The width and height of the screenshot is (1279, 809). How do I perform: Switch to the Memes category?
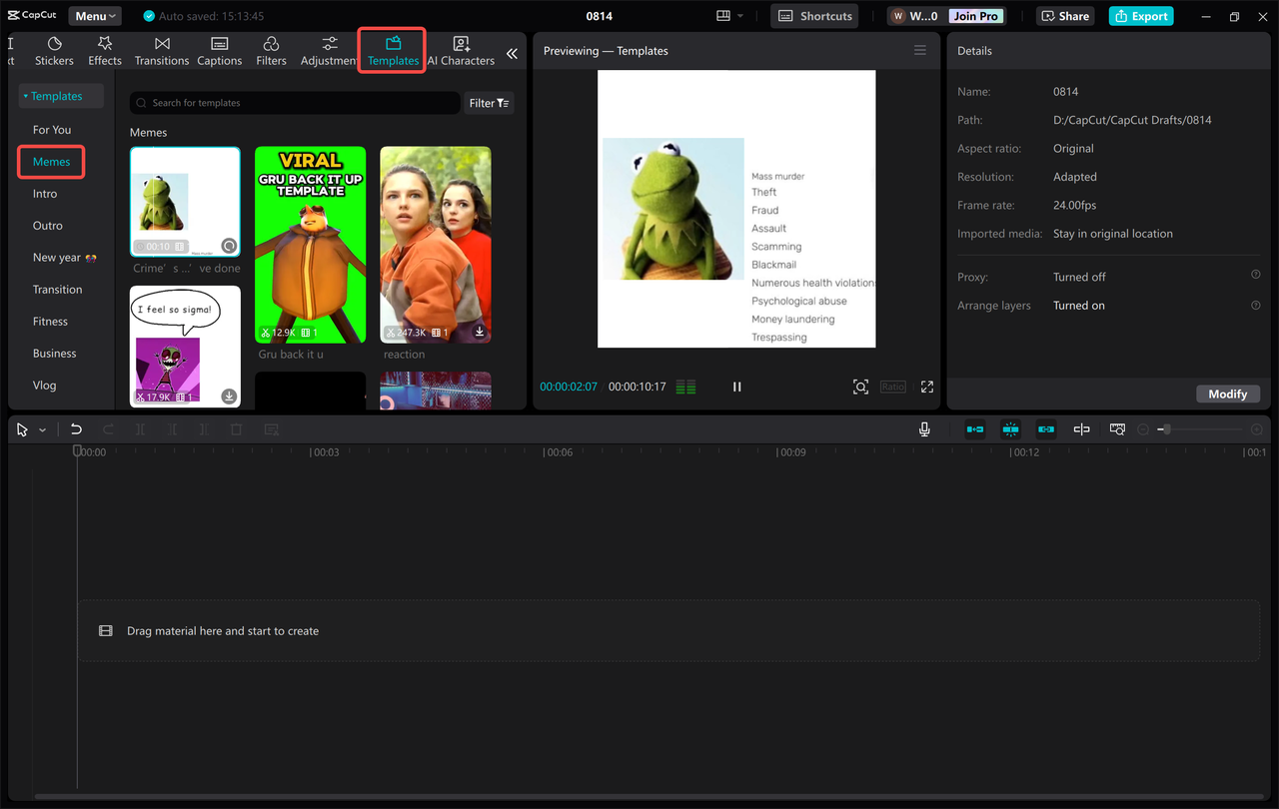(x=51, y=161)
